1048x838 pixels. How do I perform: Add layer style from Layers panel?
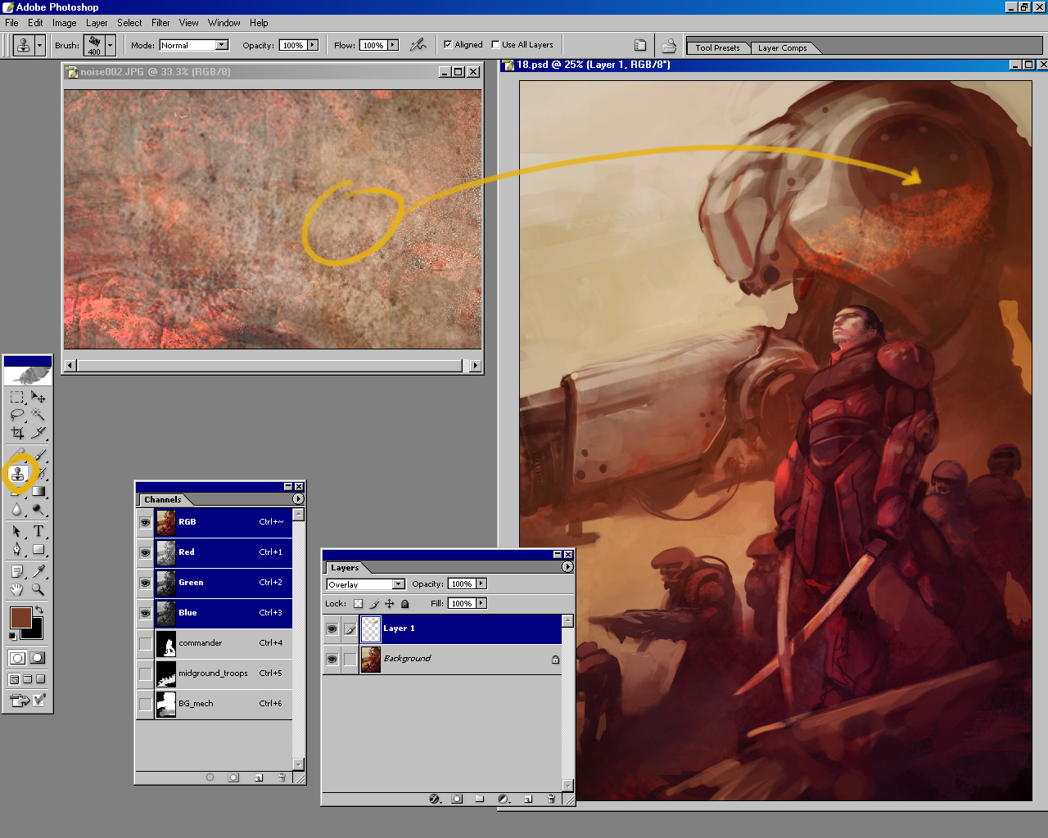coord(435,799)
